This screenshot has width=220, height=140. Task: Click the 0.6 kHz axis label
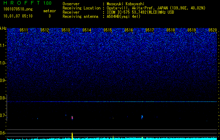pyautogui.click(x=3, y=133)
